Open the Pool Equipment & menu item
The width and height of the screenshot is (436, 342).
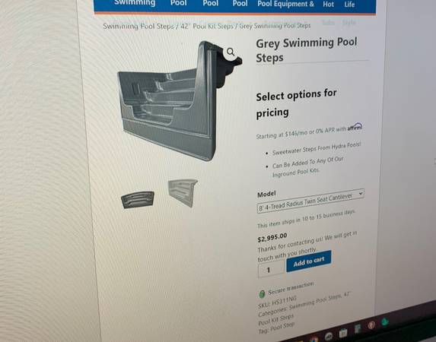285,4
